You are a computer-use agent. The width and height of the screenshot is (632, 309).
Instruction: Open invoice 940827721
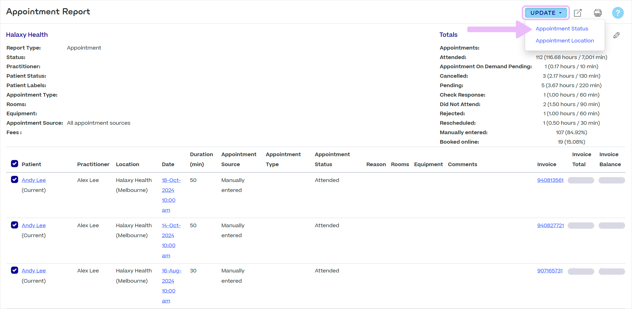[550, 225]
